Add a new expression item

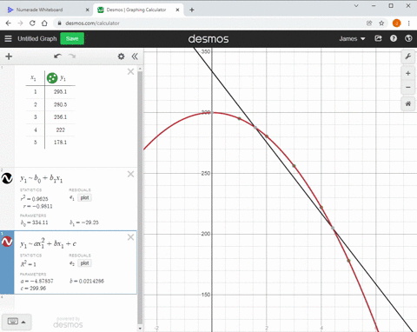[9, 56]
